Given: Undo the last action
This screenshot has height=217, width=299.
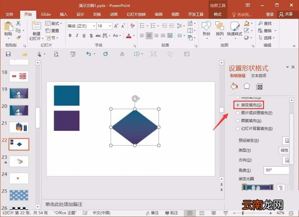Looking at the screenshot, I should coord(88,54).
